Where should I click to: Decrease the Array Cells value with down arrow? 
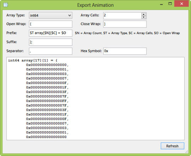[x=144, y=17]
